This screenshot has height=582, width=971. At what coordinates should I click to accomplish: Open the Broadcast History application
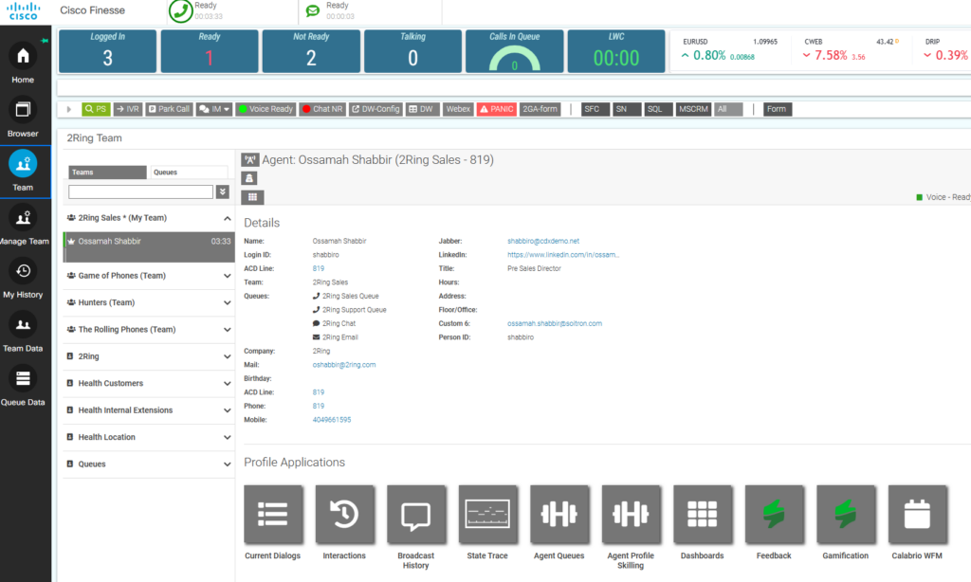point(415,515)
